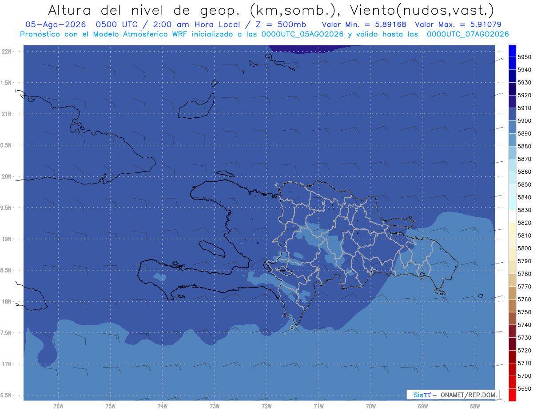Click the '17N' latitude label
Image resolution: width=533 pixels, height=412 pixels.
tap(7, 364)
